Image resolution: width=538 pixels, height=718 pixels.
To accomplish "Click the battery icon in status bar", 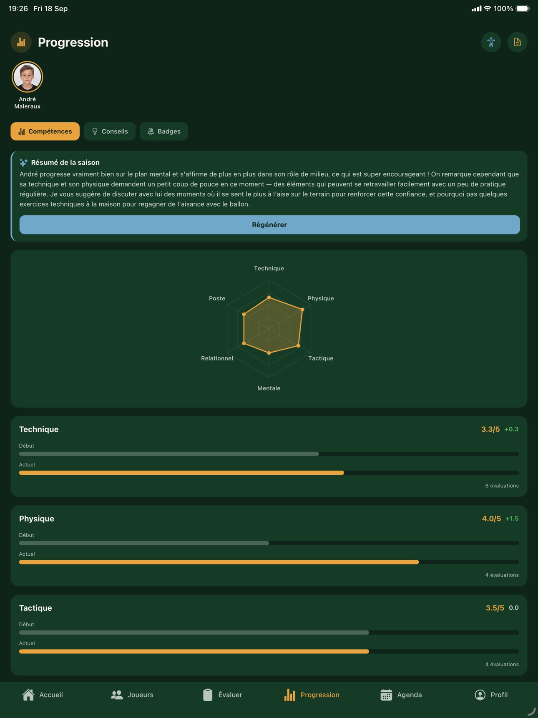I will (x=523, y=8).
